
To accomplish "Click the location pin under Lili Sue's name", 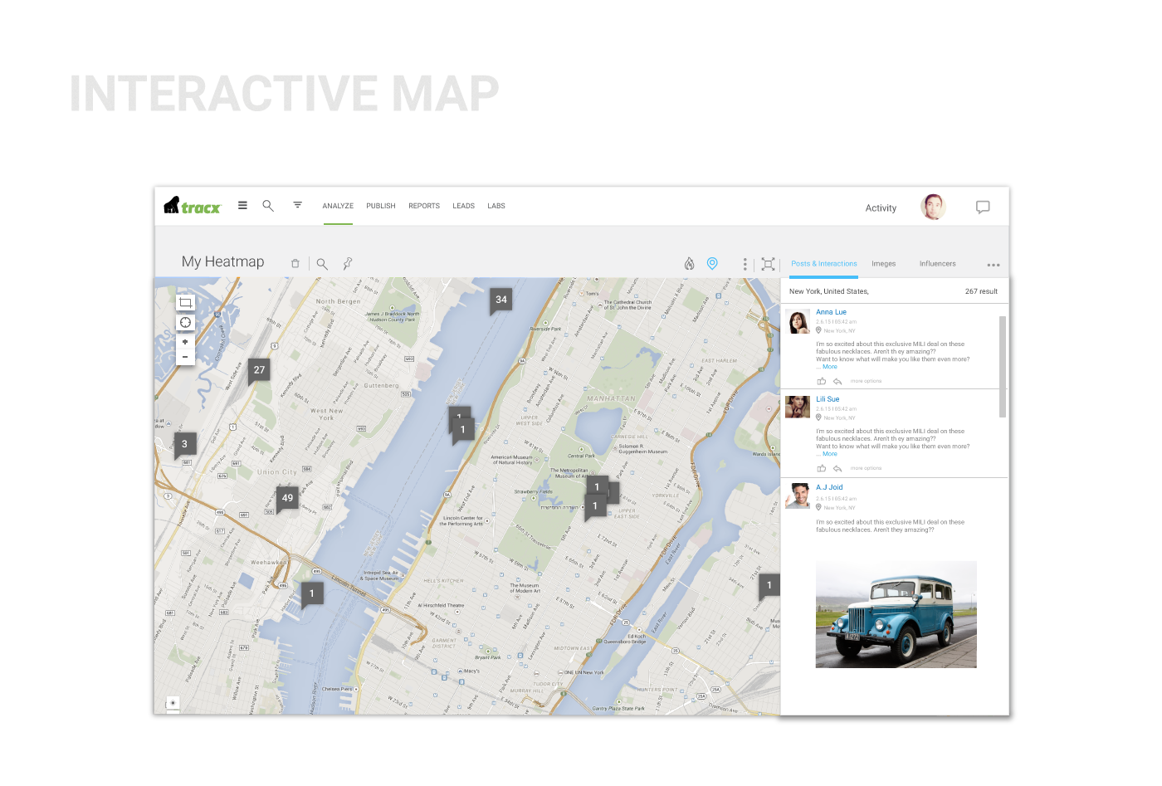I will [x=818, y=417].
